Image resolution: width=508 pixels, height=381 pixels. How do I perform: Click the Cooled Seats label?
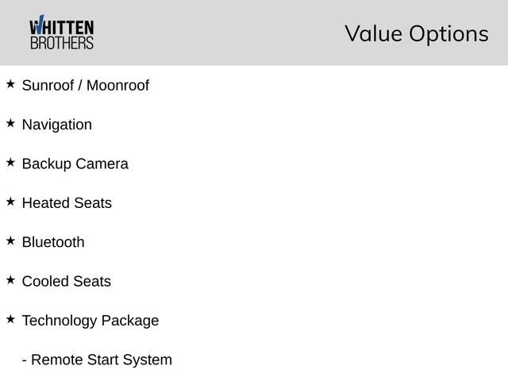point(66,282)
